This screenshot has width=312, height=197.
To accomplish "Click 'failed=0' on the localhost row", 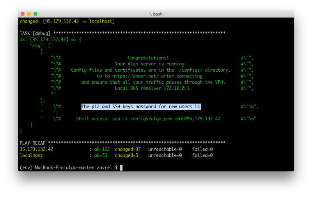I will (x=202, y=155).
